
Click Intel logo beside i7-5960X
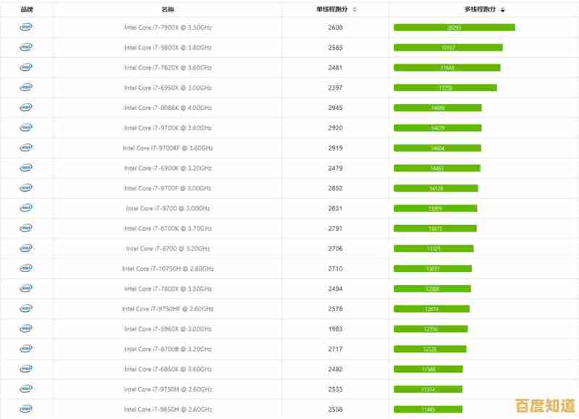26,329
